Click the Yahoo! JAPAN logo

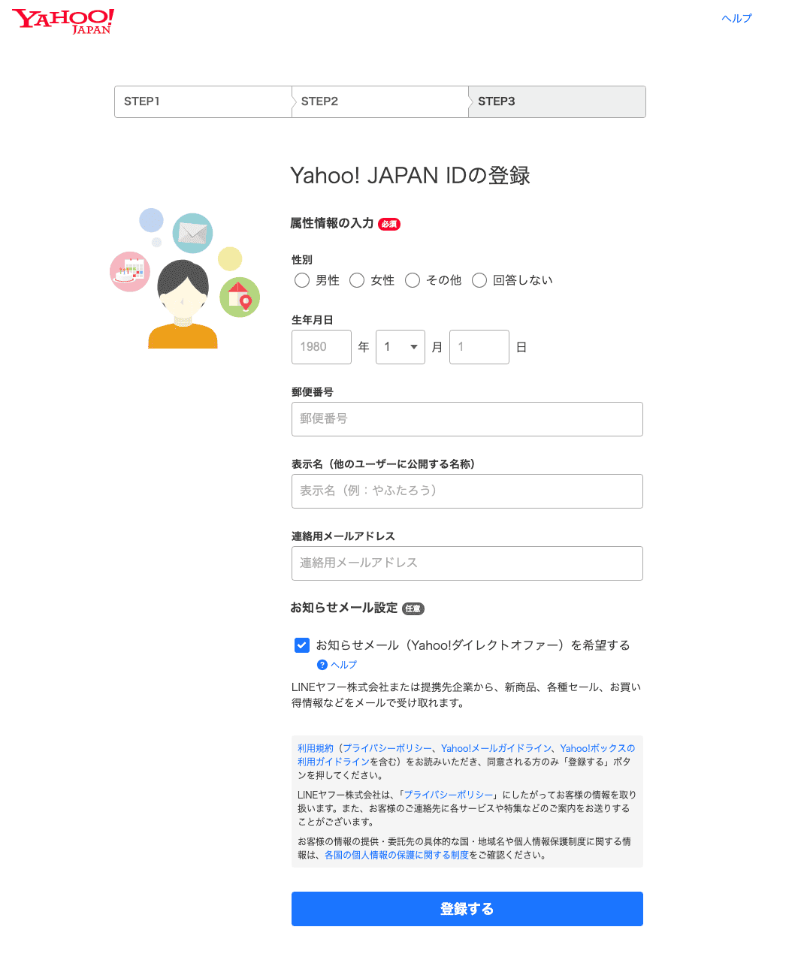pyautogui.click(x=63, y=21)
